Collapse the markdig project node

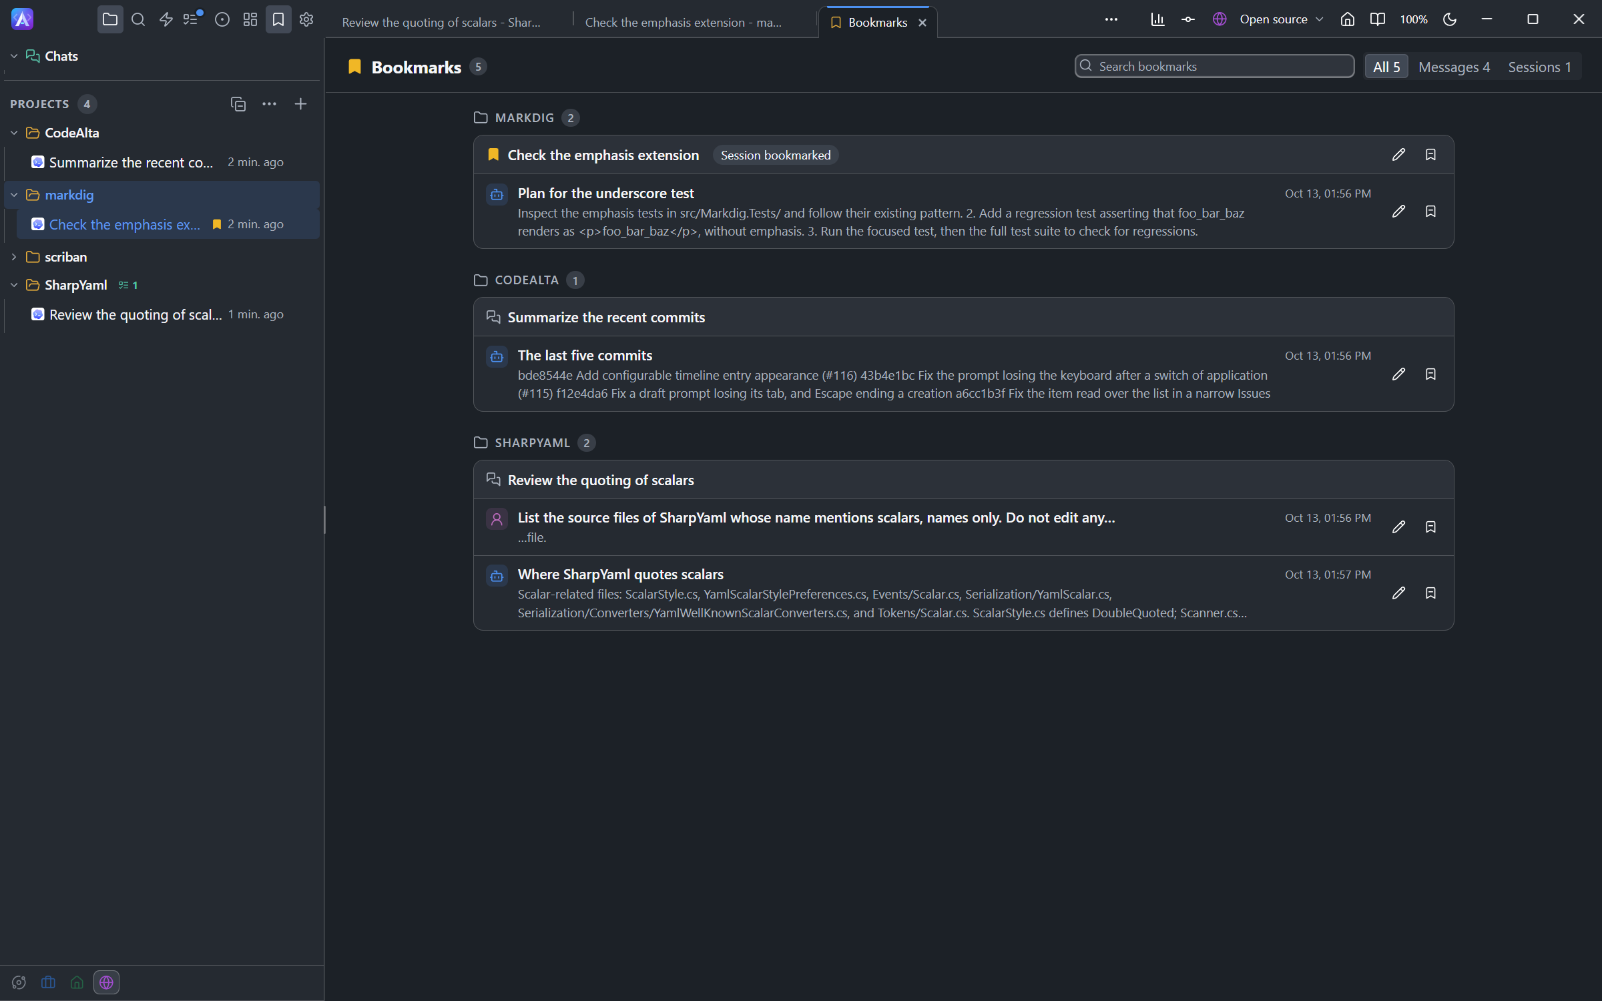tap(14, 195)
